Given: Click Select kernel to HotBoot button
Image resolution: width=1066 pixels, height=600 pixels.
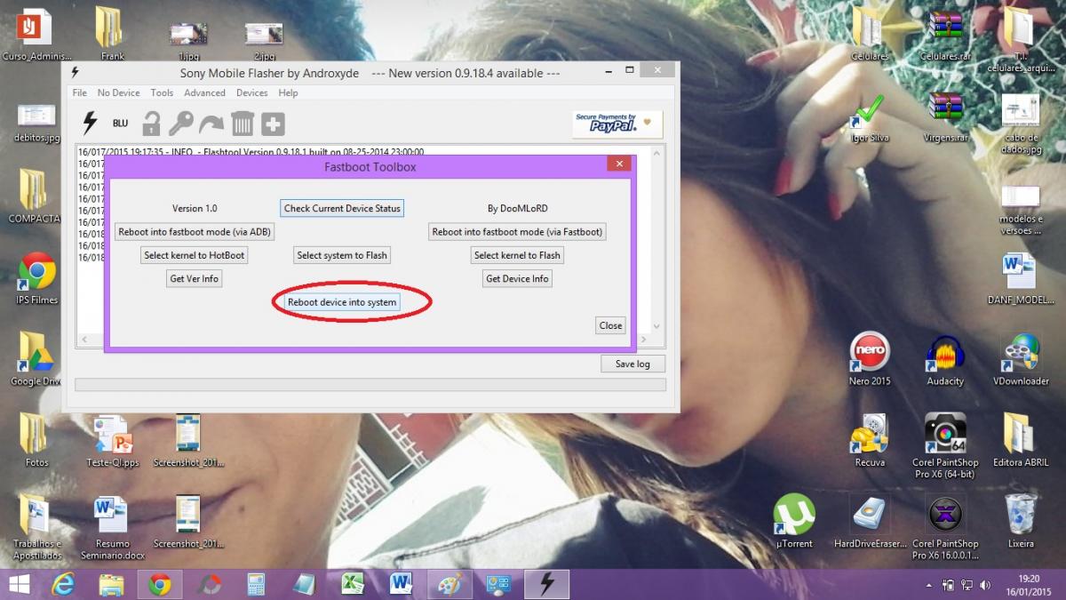Looking at the screenshot, I should (x=195, y=255).
